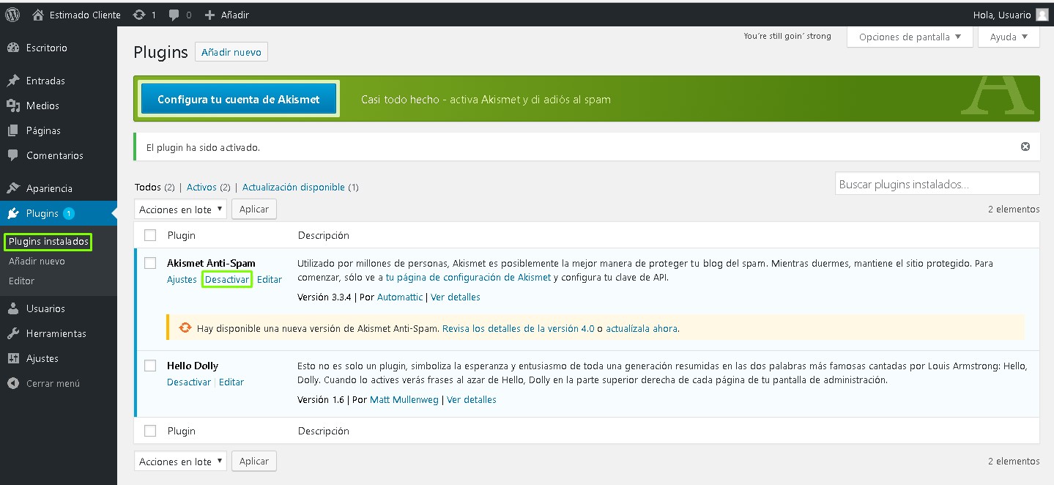Click the Ajustes sliders icon in sidebar
This screenshot has height=485, width=1054.
coord(13,358)
